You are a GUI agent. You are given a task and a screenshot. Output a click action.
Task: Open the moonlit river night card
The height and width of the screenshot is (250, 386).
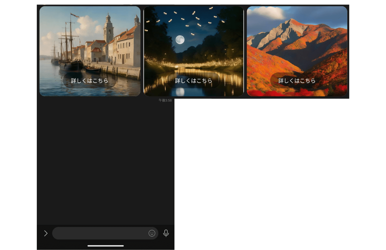(194, 51)
